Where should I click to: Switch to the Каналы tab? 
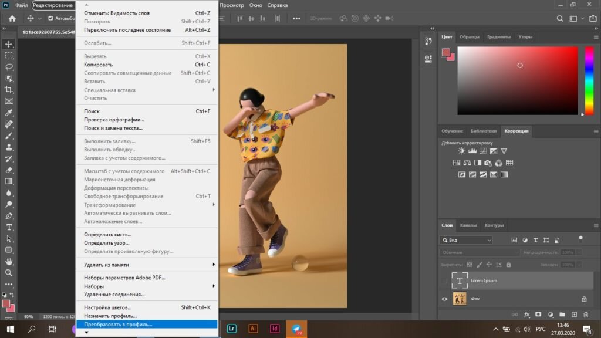tap(468, 225)
